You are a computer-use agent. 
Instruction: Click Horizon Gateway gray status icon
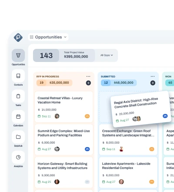tap(87, 182)
